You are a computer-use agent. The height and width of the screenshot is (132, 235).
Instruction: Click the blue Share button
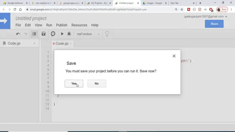click(x=214, y=24)
